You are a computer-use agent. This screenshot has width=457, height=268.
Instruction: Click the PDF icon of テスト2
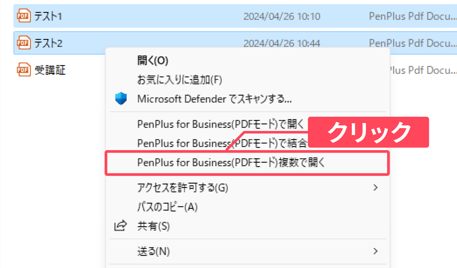[24, 43]
